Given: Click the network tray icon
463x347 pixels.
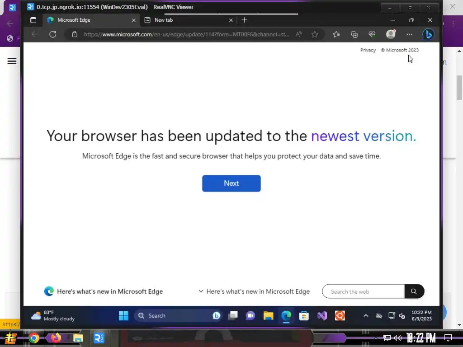Looking at the screenshot, I should [x=392, y=316].
